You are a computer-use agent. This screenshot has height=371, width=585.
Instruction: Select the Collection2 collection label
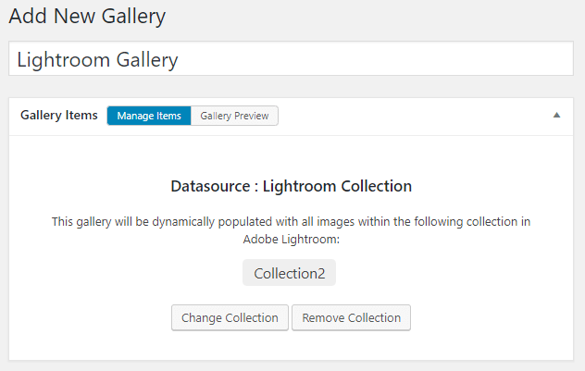click(x=289, y=273)
